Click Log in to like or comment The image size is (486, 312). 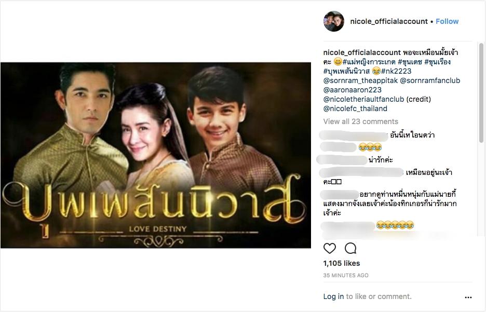[x=333, y=296]
